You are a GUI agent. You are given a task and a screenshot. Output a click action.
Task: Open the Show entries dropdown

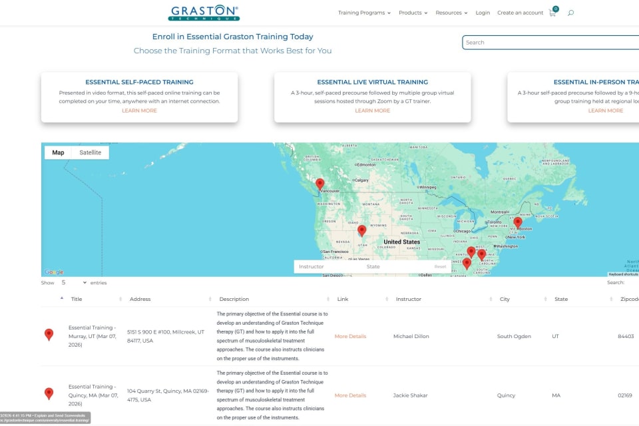(x=74, y=282)
